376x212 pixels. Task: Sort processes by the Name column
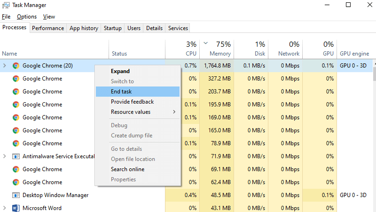tap(55, 49)
